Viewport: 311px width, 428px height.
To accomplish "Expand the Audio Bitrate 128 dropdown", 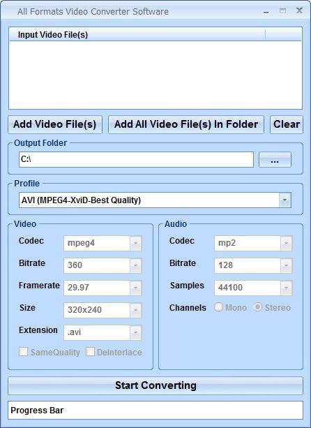I will (286, 265).
